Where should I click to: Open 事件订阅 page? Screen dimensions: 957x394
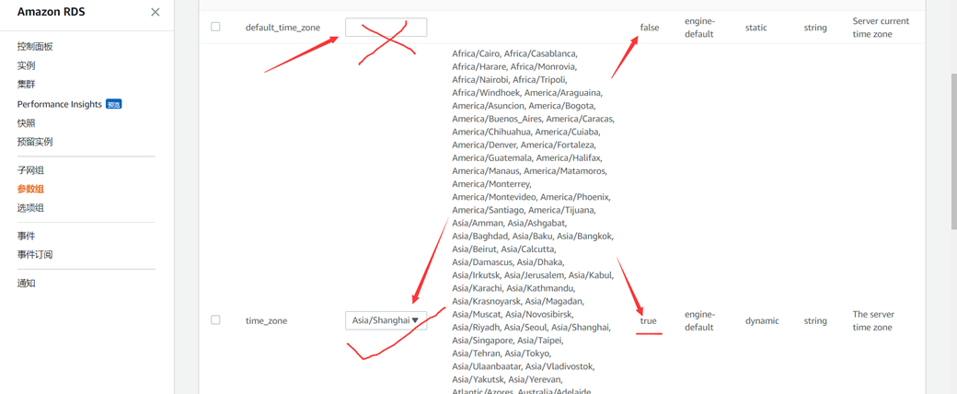[x=35, y=254]
